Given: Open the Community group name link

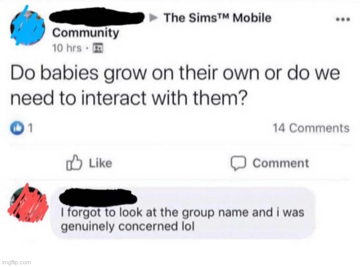Looking at the screenshot, I should pos(85,33).
